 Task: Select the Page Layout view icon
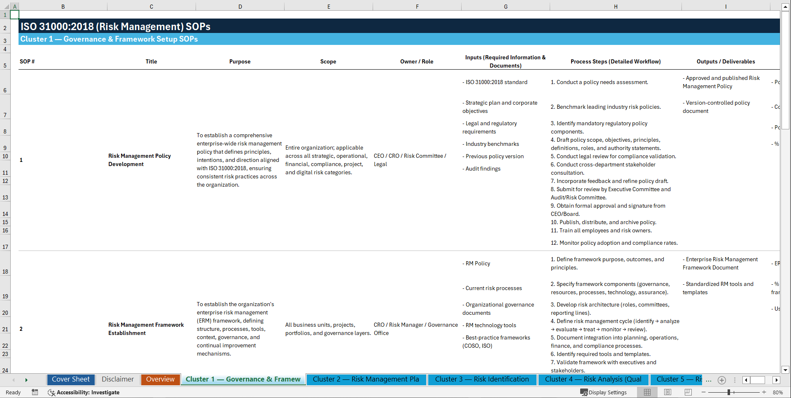tap(667, 392)
